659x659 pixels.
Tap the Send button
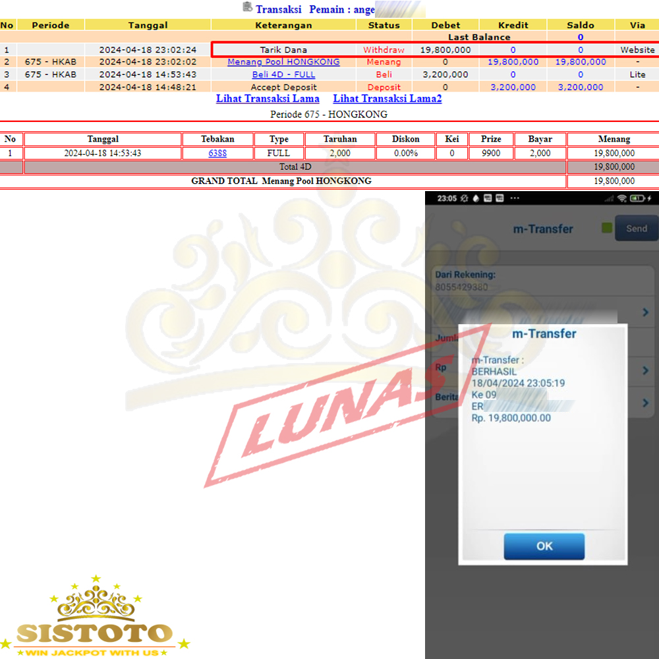[636, 229]
